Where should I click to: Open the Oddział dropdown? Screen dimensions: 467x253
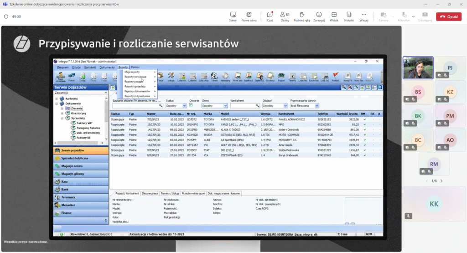point(275,106)
